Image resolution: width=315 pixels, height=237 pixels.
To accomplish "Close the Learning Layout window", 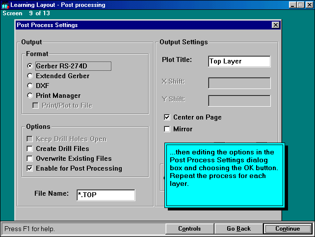I will coord(309,5).
